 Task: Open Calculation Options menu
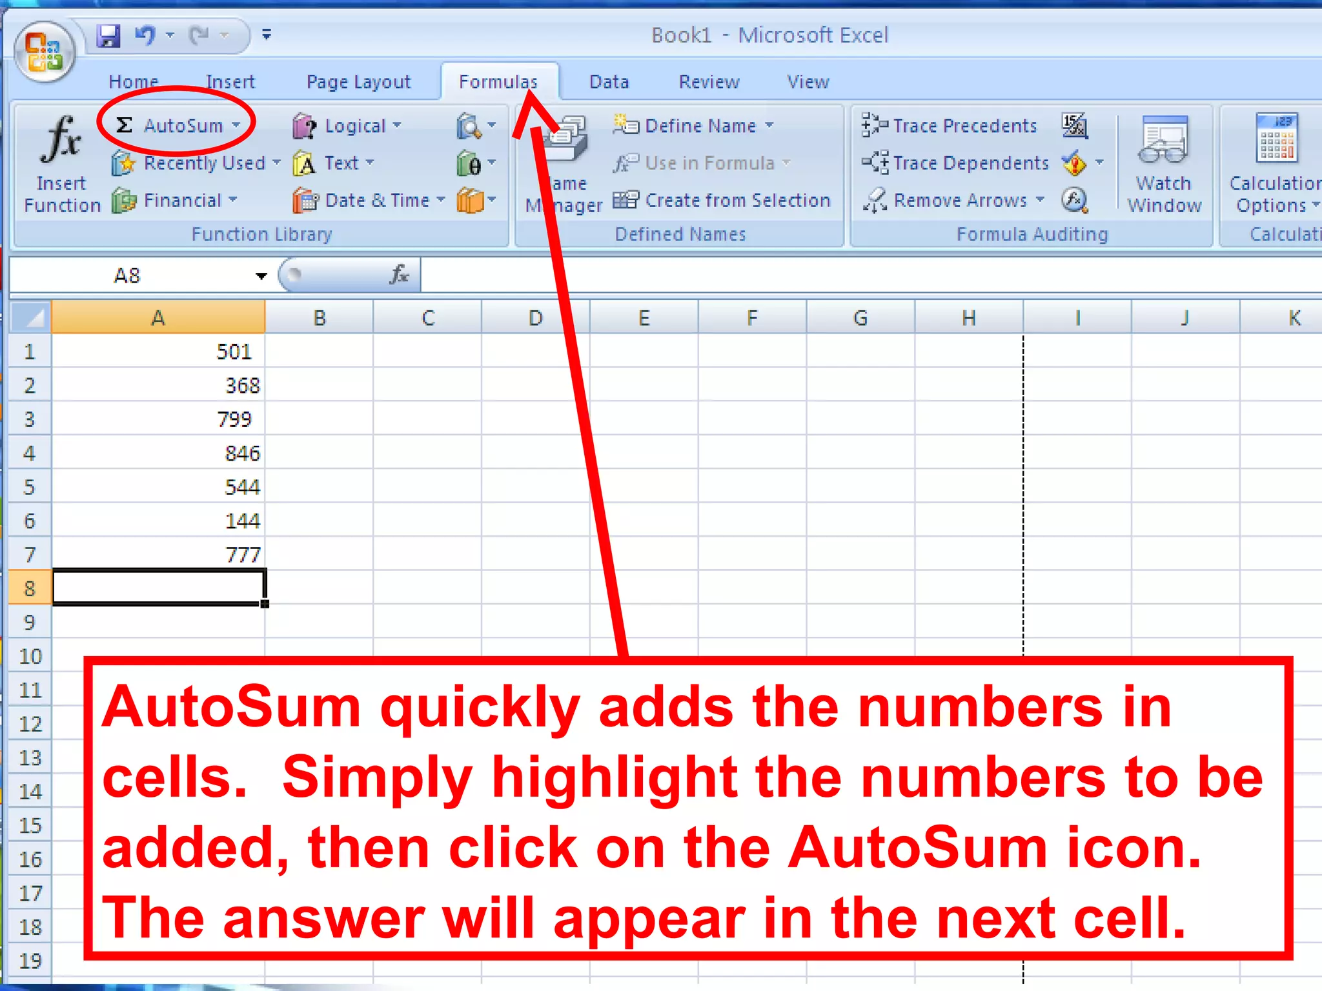[1275, 164]
